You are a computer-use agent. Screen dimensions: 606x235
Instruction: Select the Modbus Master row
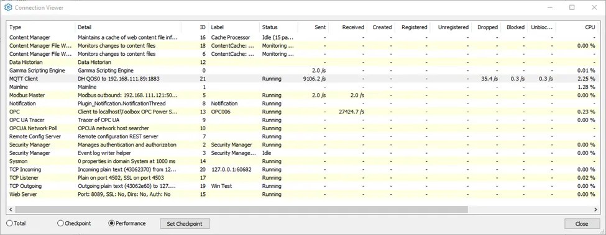point(303,95)
